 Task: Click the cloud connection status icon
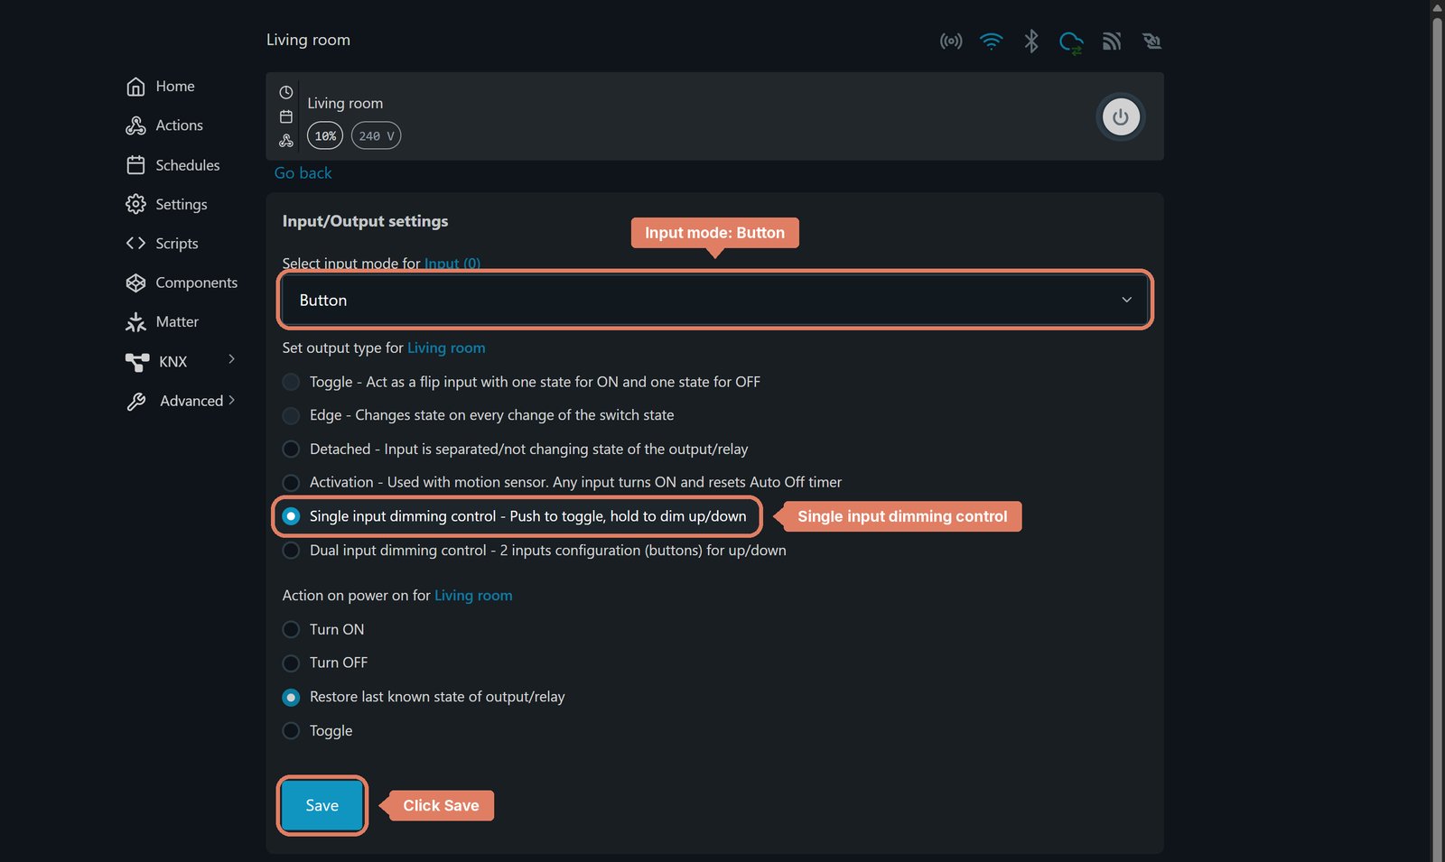pos(1071,42)
